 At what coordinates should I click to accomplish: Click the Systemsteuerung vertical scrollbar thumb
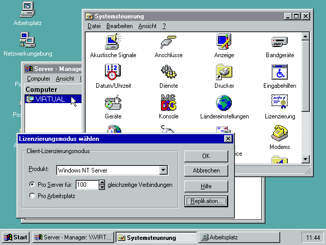tap(305, 76)
